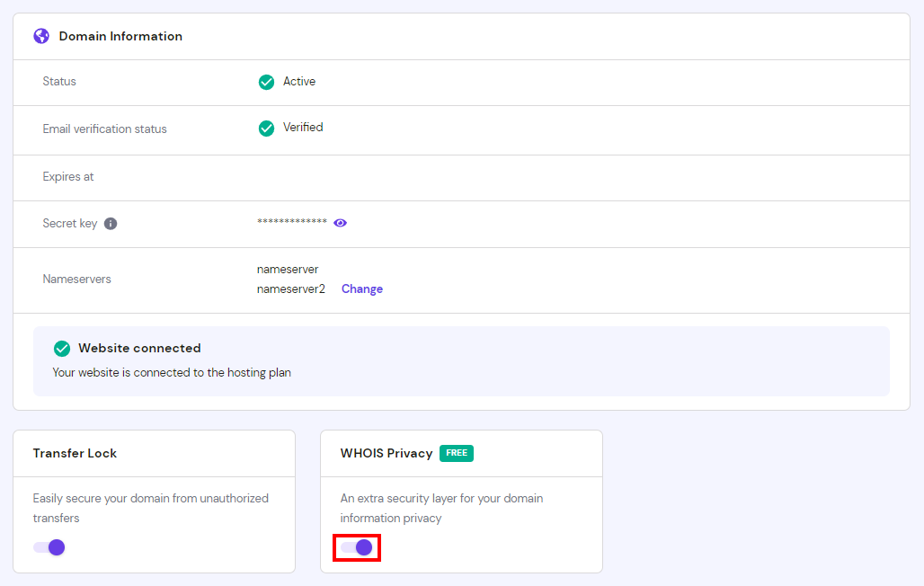924x586 pixels.
Task: Click the WHOIS Privacy card title
Action: coord(386,453)
